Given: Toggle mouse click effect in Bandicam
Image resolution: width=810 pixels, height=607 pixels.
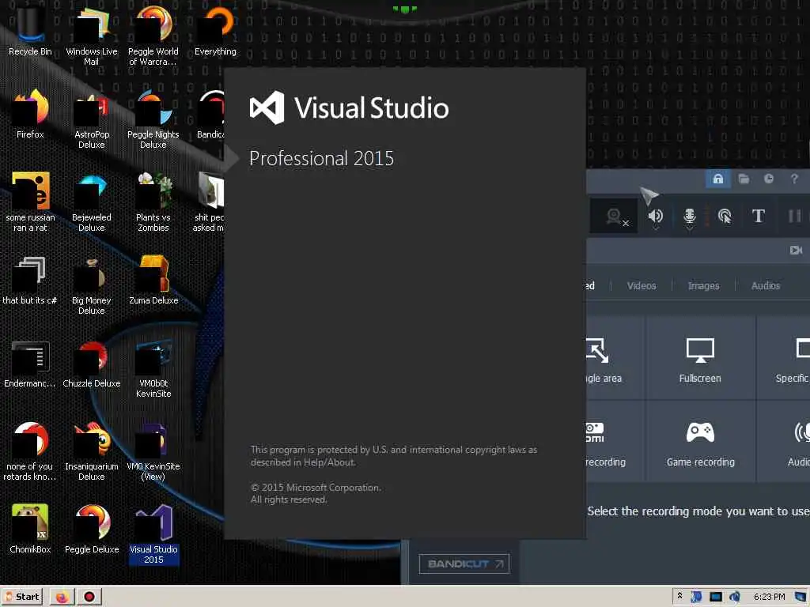Looking at the screenshot, I should 725,216.
